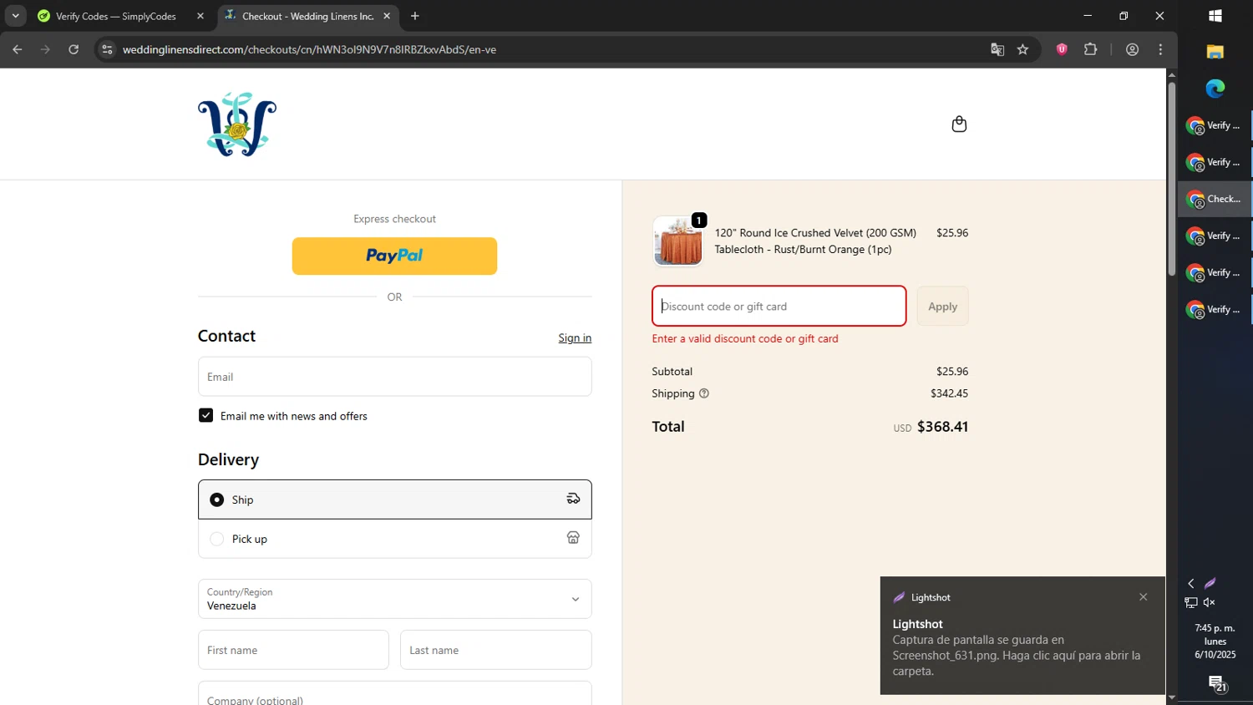Open the Country/Region dropdown

(395, 599)
